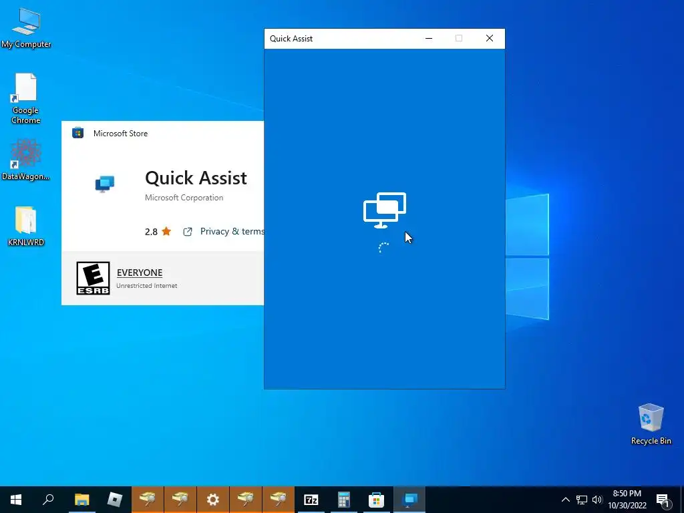Click Microsoft Corporation publisher text
This screenshot has width=684, height=513.
tap(184, 198)
